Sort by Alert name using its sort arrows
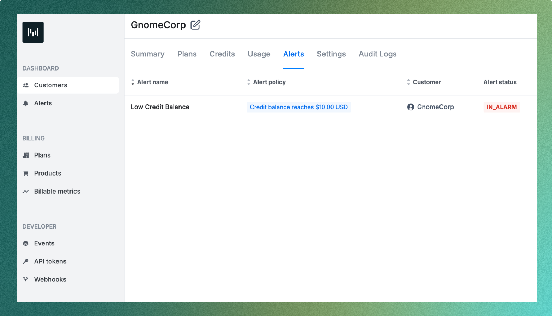The width and height of the screenshot is (552, 316). tap(133, 82)
